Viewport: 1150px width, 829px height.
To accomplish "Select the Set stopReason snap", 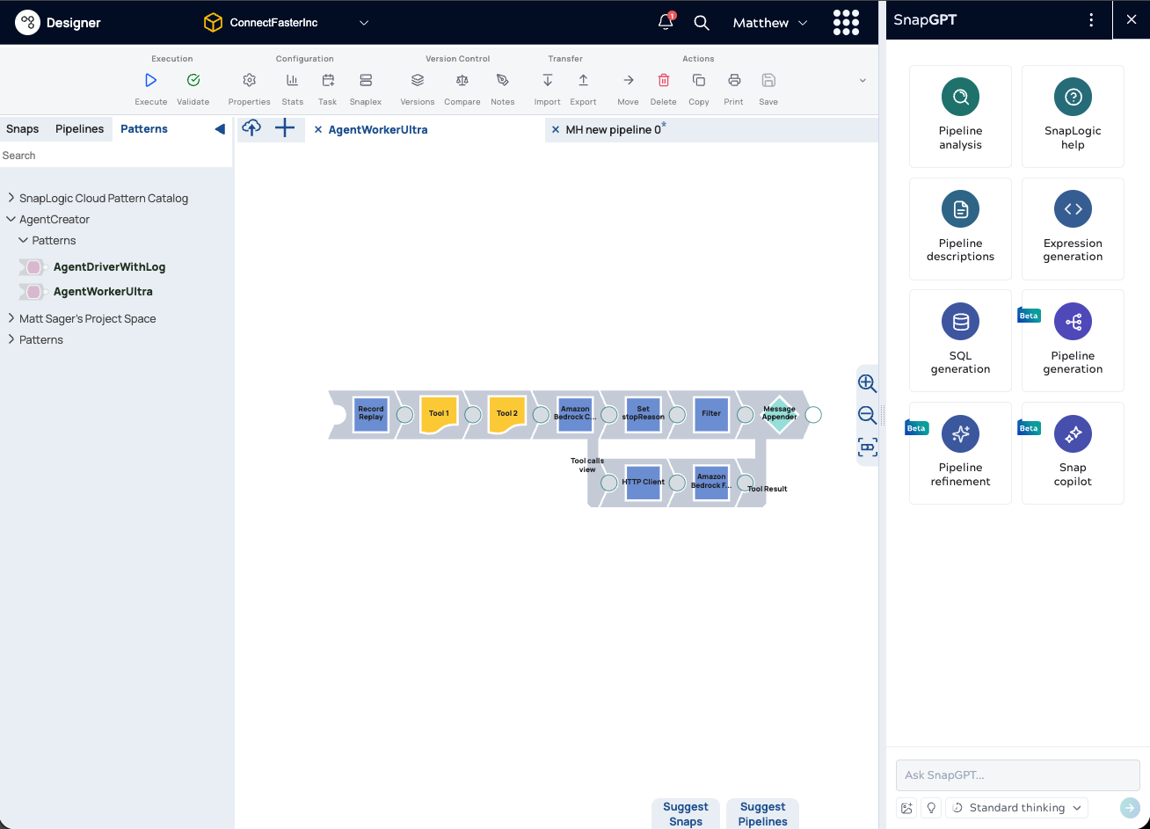I will pos(643,414).
